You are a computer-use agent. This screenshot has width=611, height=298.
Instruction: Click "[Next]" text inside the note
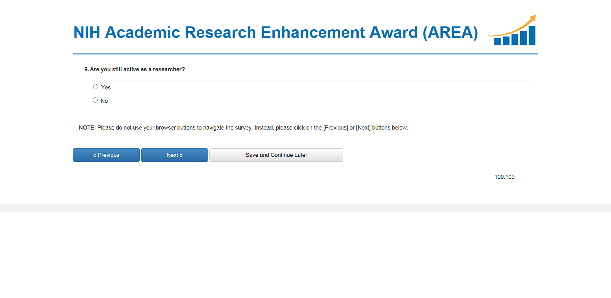[363, 128]
